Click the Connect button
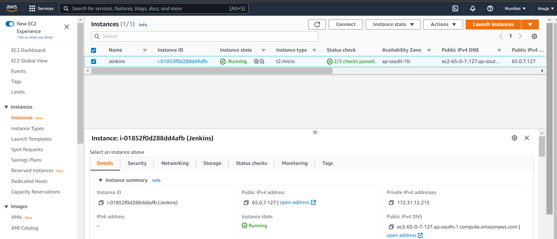Viewport: 557px width, 239px height. 346,25
